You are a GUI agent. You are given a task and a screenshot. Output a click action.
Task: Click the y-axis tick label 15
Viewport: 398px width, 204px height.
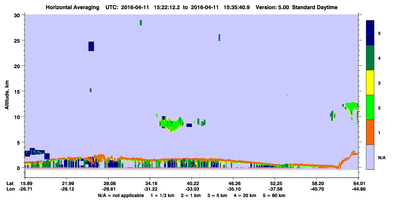click(x=18, y=91)
